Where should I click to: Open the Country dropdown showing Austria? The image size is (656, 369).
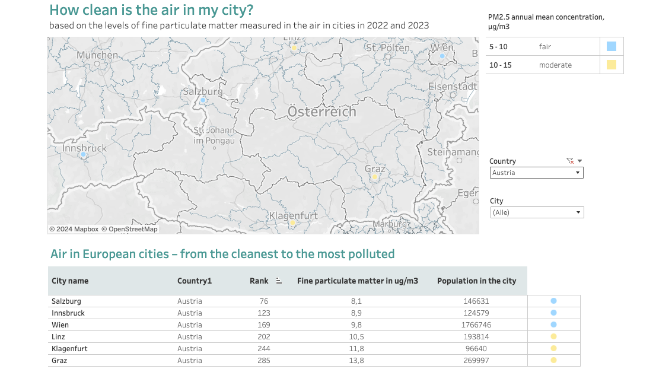[x=536, y=173]
